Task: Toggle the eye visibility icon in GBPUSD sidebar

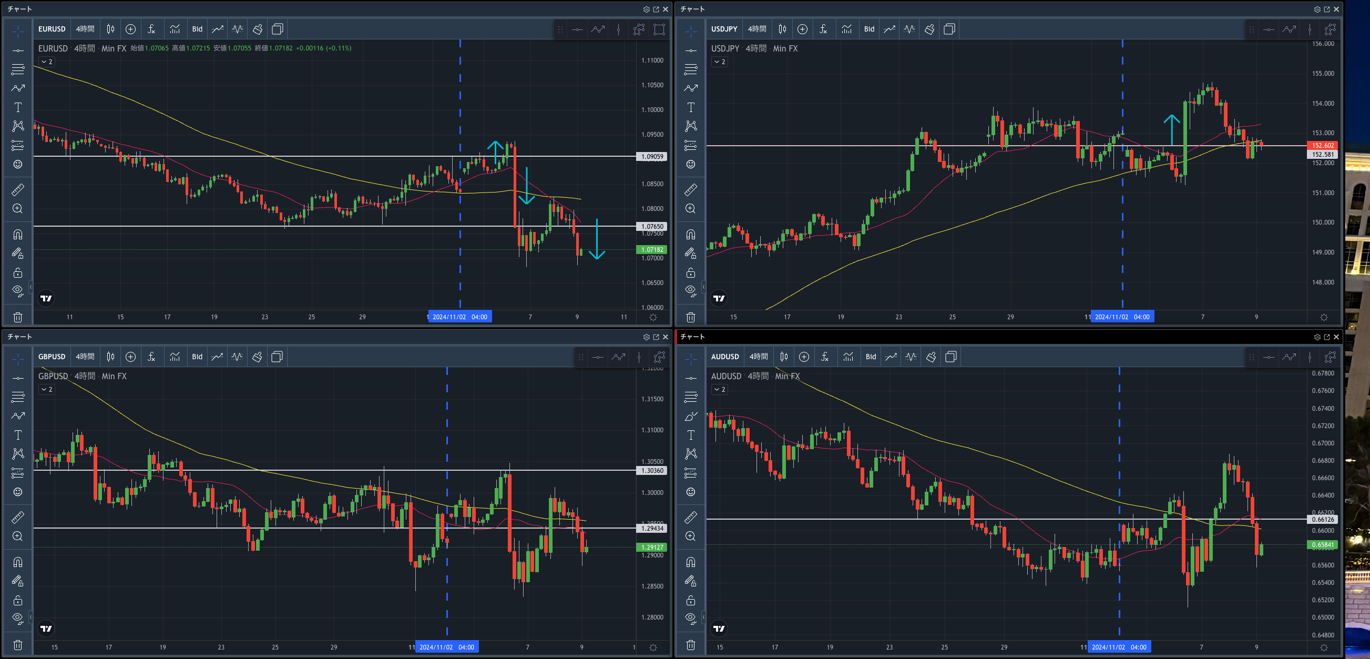Action: coord(17,618)
